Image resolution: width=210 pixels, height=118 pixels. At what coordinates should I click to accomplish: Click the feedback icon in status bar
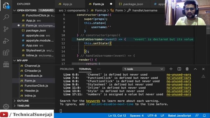tap(197, 116)
